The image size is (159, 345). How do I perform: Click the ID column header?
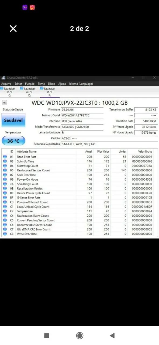(x=12, y=151)
